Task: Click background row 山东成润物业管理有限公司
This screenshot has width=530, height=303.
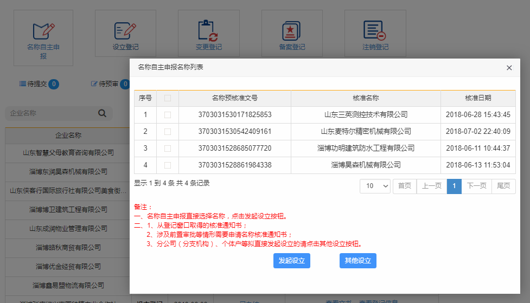Action: point(68,229)
